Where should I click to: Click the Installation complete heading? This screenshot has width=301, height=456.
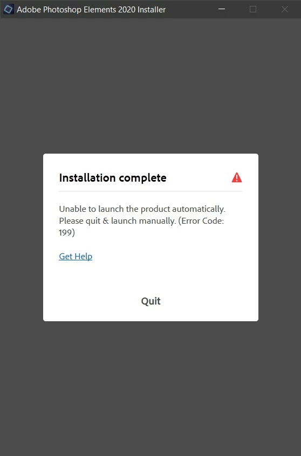point(113,178)
